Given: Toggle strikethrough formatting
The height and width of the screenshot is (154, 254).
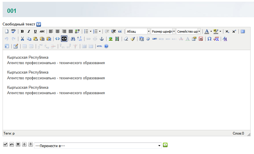Looking at the screenshot, I should (42, 31).
